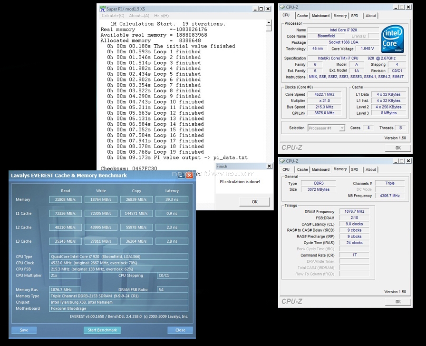Maximize the Super PI window
This screenshot has width=426, height=346.
(x=261, y=9)
